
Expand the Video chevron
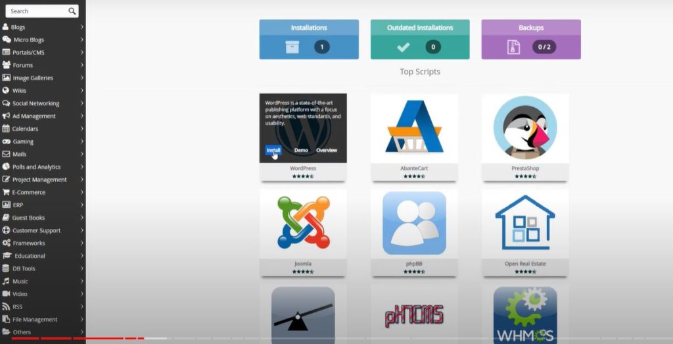[x=81, y=294]
